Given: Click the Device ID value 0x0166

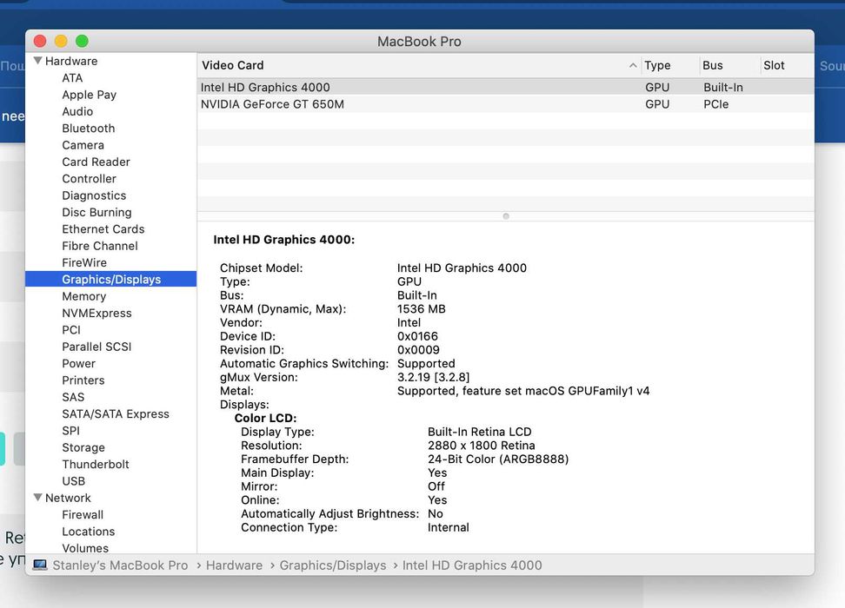Looking at the screenshot, I should point(417,336).
